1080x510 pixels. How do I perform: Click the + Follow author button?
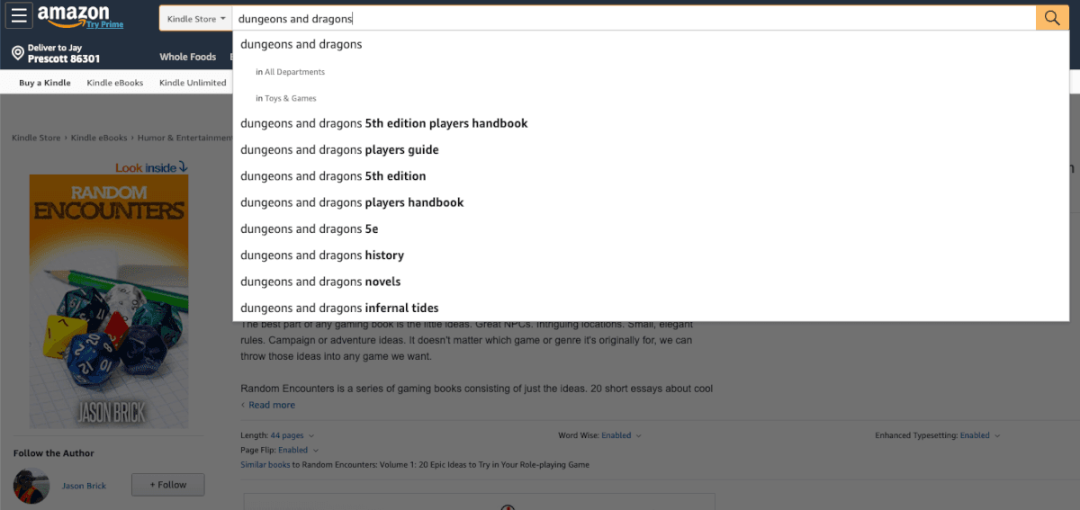click(168, 485)
